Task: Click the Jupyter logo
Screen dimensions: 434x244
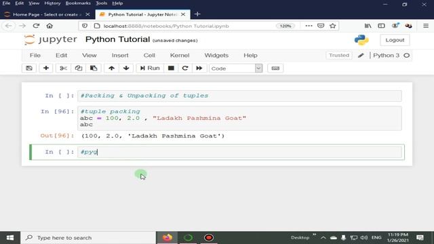Action: (50, 39)
